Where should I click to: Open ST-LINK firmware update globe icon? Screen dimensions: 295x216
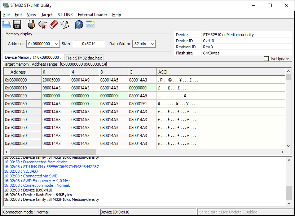pyautogui.click(x=79, y=25)
